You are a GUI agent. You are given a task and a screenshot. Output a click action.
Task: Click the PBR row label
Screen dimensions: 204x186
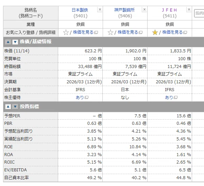[x=8, y=123]
